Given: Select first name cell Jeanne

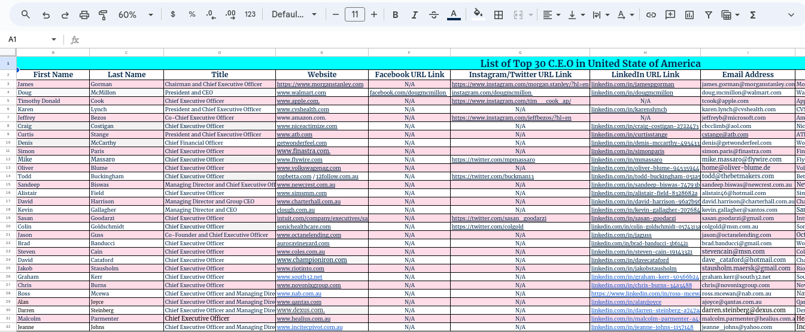Looking at the screenshot, I should (x=53, y=327).
